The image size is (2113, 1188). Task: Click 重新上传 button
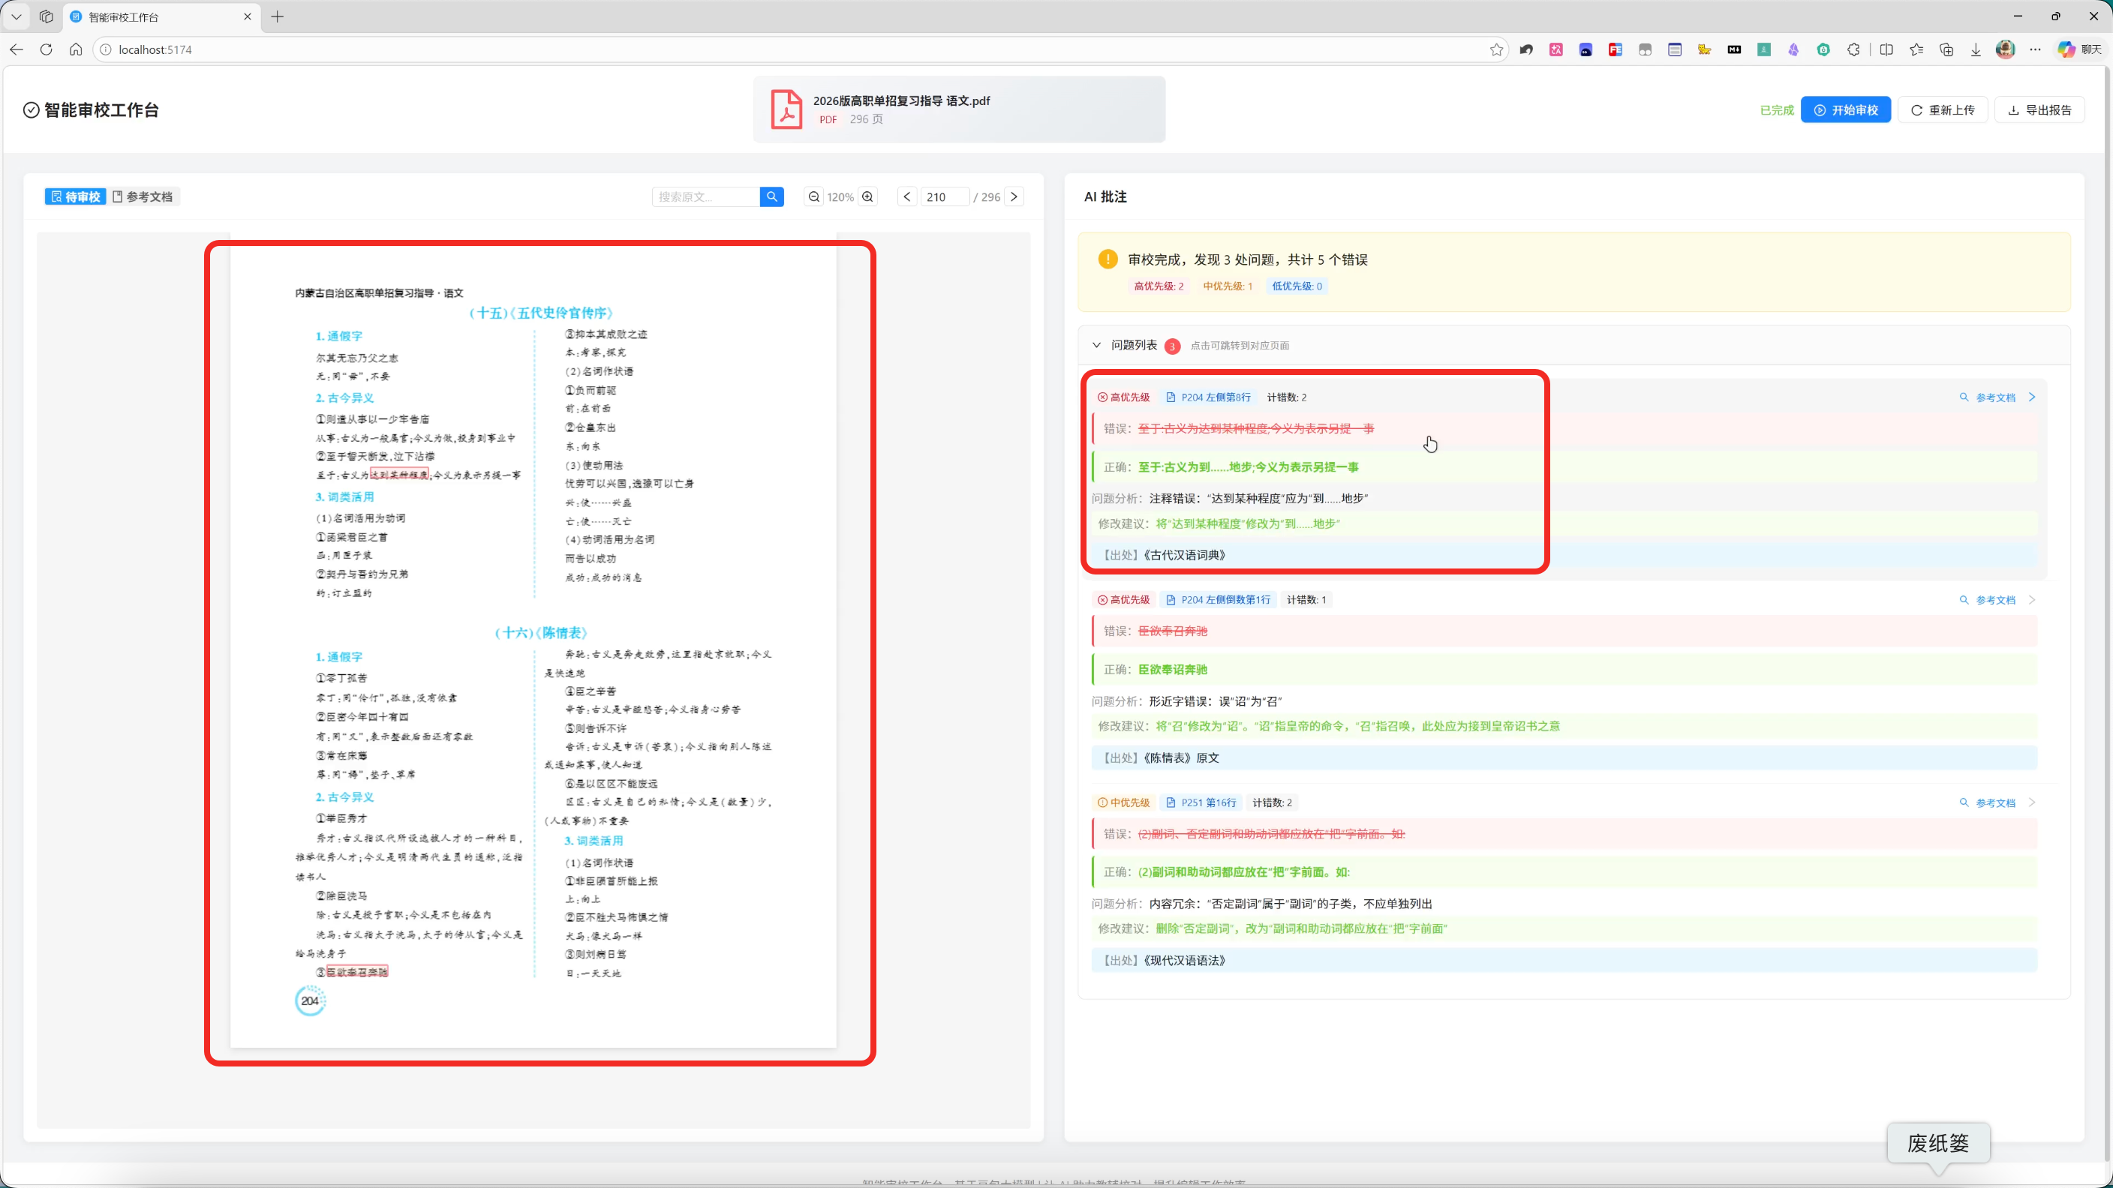tap(1943, 109)
